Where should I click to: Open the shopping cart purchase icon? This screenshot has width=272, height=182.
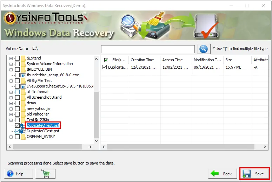[45, 174]
